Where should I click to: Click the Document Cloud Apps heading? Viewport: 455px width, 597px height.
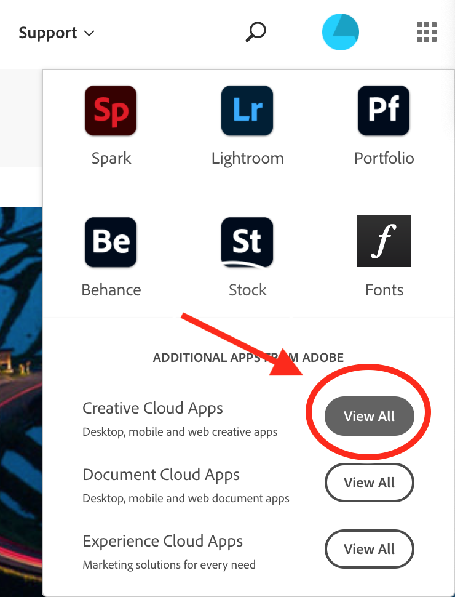tap(161, 475)
